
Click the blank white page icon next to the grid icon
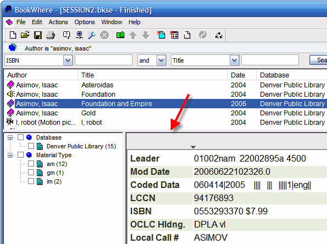click(187, 35)
